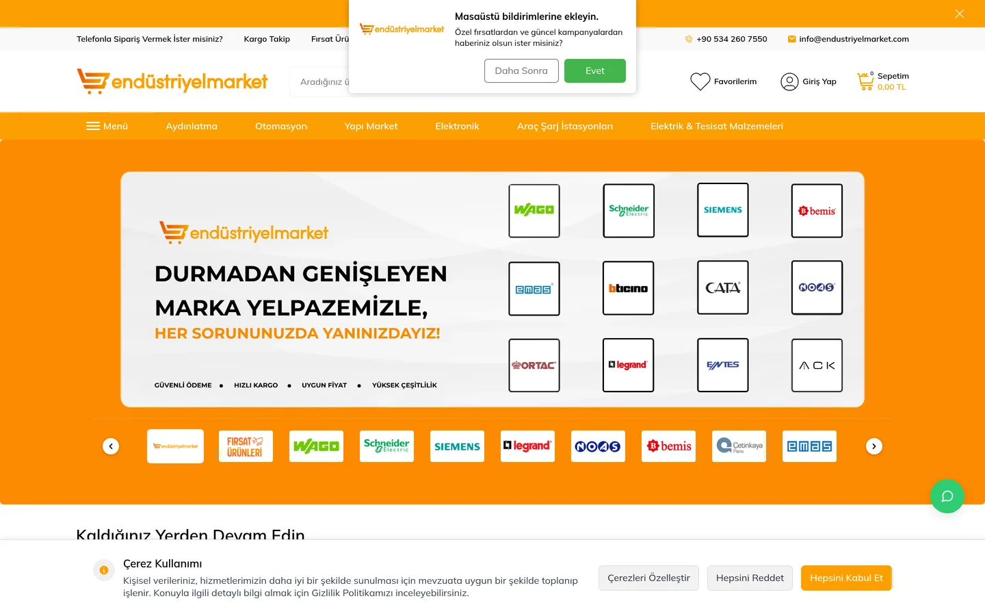
Task: Email info@endustriyelmarket.com link
Action: pyautogui.click(x=848, y=39)
